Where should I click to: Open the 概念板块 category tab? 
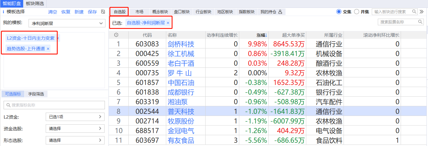click(160, 12)
